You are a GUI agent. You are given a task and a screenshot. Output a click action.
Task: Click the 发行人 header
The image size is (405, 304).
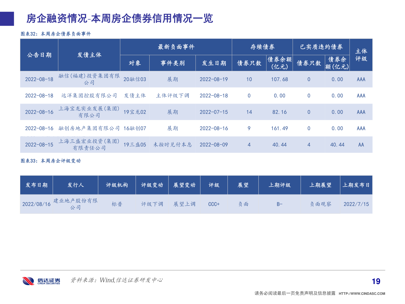75,185
